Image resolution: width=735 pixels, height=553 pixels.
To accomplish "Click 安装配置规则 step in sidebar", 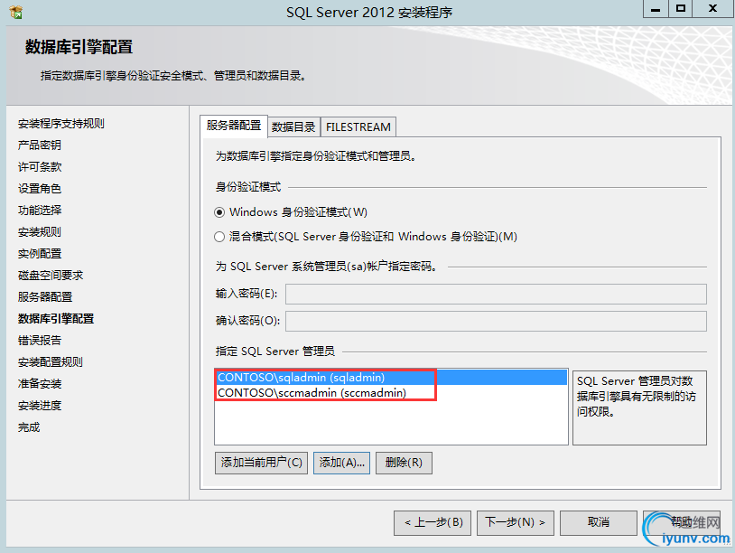I will tap(51, 362).
